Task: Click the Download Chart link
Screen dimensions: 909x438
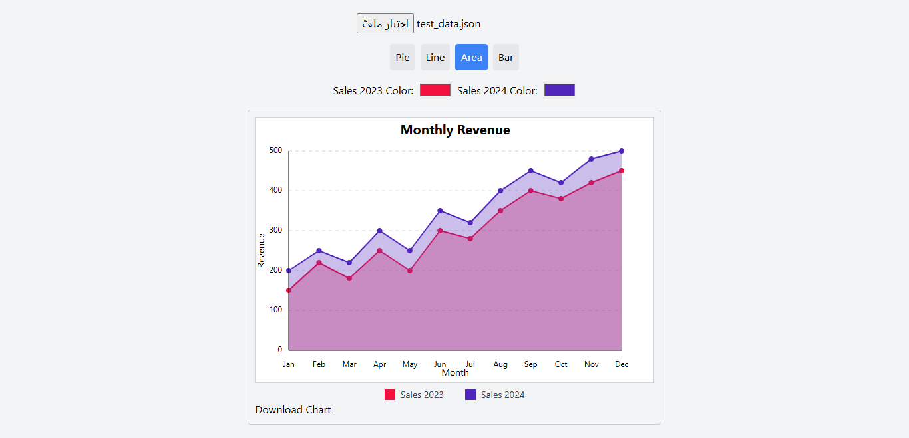Action: click(293, 409)
